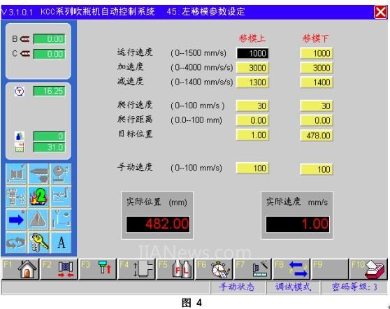Screen dimensions: 390x309
Task: Select the 移模上 run speed 1000 field
Action: pos(252,53)
